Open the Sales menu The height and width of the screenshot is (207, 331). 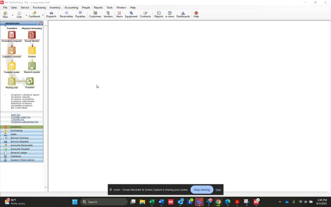(14, 8)
